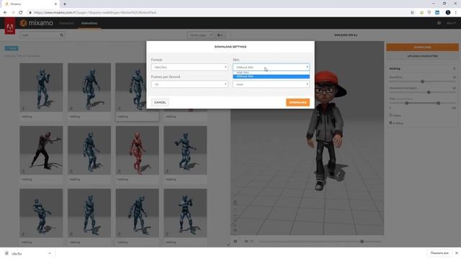Select last thumbnail in bottom row
This screenshot has height=259, width=461.
pyautogui.click(x=185, y=213)
